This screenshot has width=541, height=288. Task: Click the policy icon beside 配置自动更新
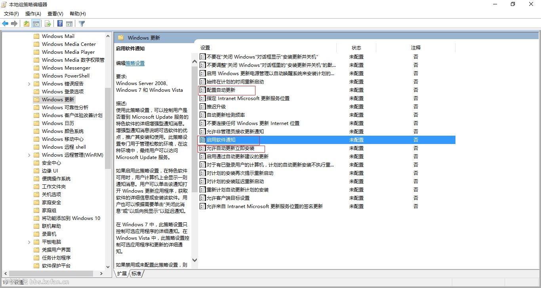pyautogui.click(x=203, y=90)
